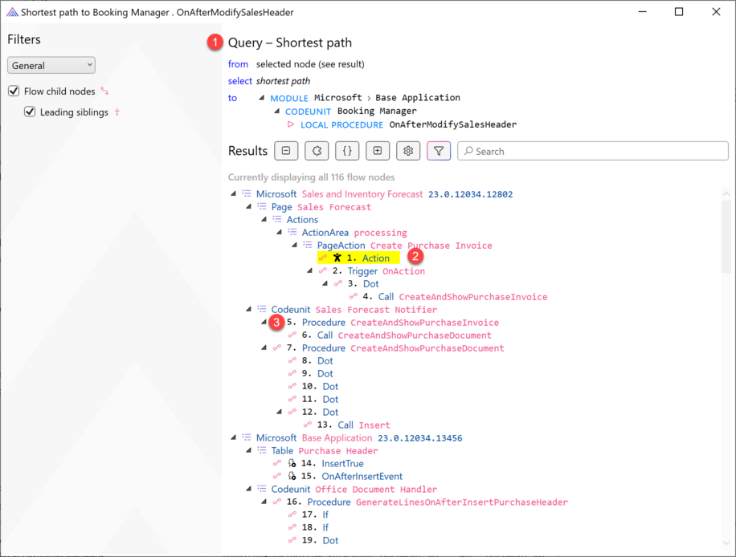Click the magnifier icon in the Search box
This screenshot has height=557, width=736.
point(468,151)
